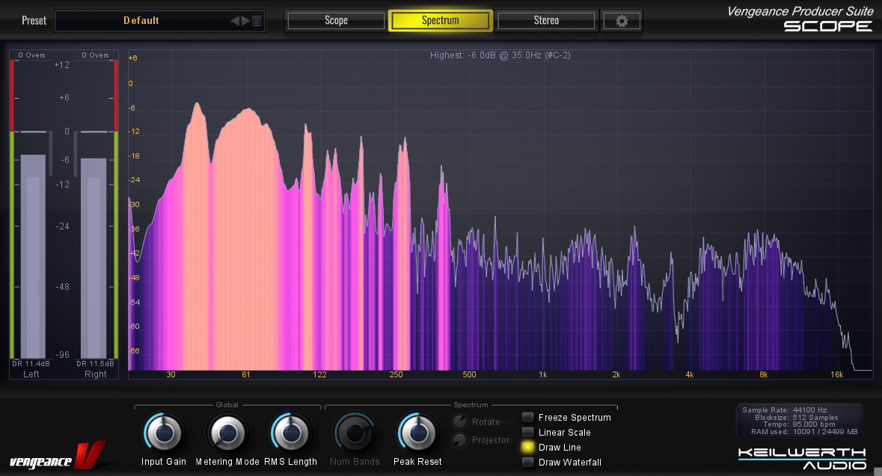The image size is (882, 476).
Task: Click the 'Highest: -6.0dB @ 35.0Hz' readout
Action: [x=500, y=55]
